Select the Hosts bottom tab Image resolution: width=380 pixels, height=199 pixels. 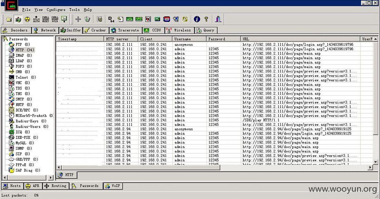tap(12, 186)
